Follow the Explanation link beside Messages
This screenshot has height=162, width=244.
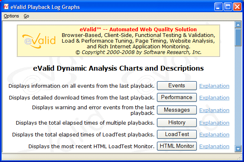coord(214,110)
